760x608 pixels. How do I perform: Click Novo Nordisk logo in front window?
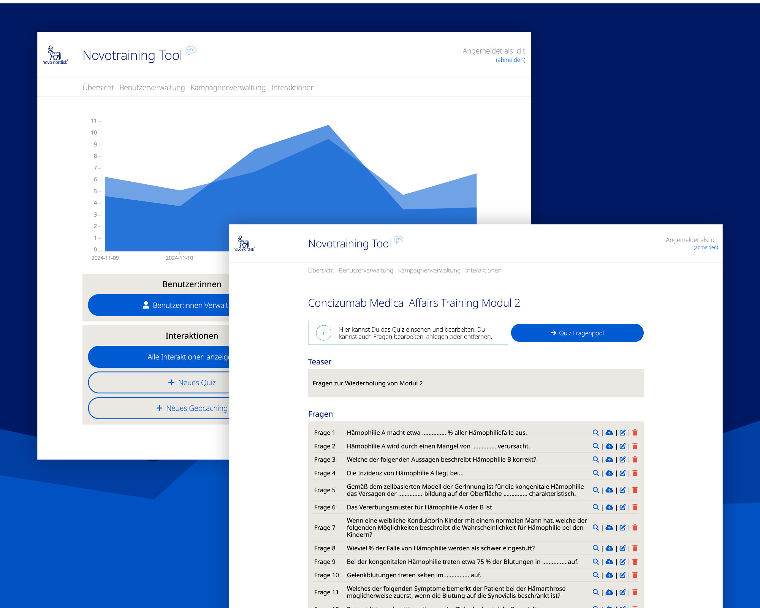[244, 244]
